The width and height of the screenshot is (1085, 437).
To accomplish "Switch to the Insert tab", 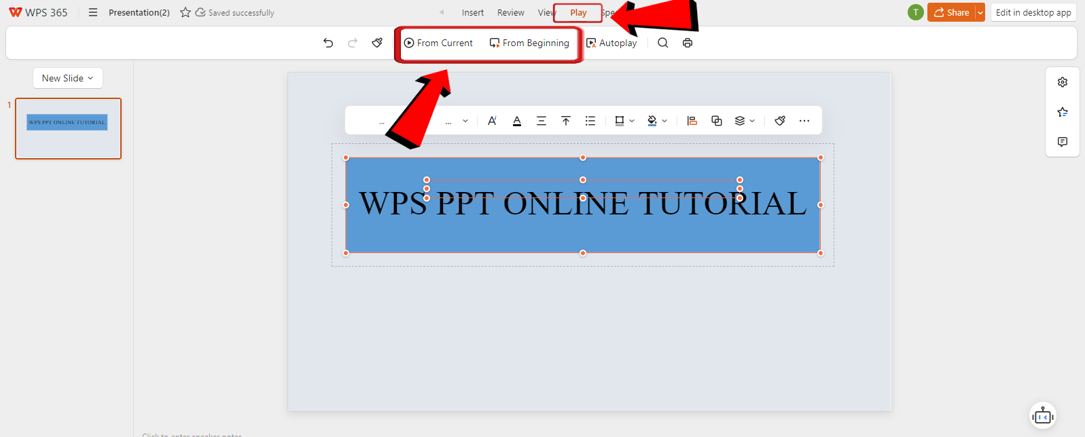I will 473,12.
